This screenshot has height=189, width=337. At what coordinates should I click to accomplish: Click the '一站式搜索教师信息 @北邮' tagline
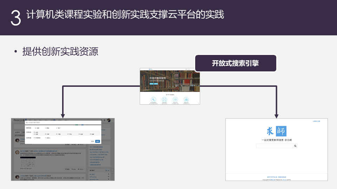(277, 140)
